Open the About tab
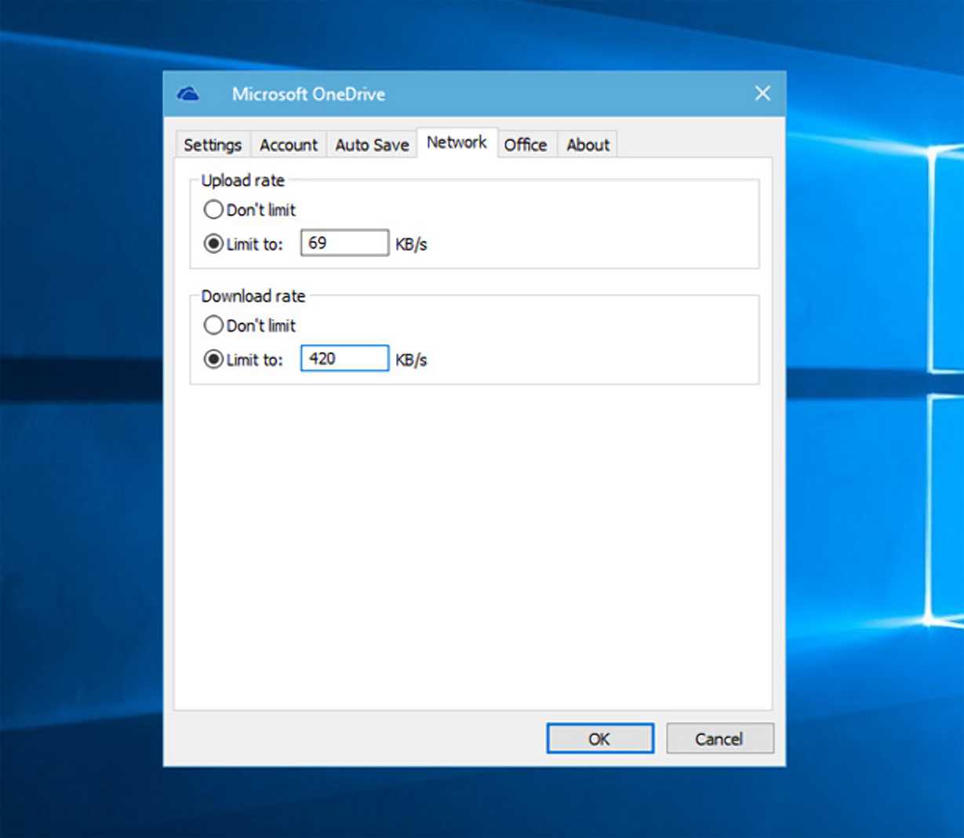Screen dimensions: 964x838 coord(587,145)
